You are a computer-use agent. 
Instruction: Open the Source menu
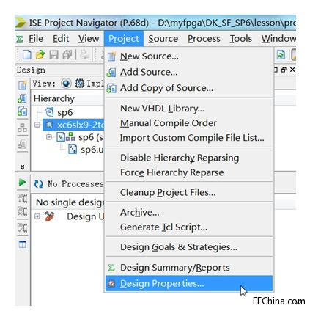click(x=163, y=39)
